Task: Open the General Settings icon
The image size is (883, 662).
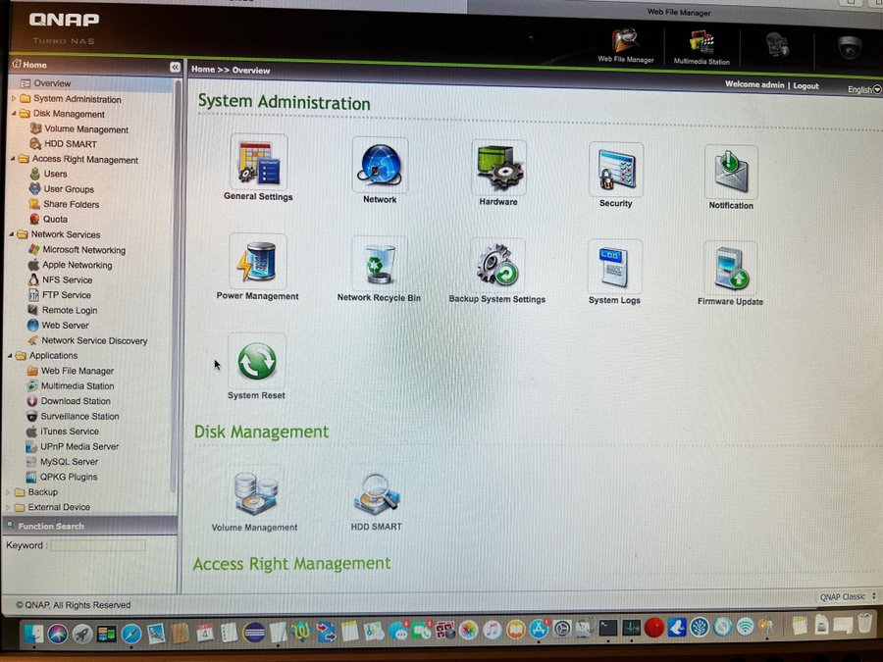Action: coord(258,163)
